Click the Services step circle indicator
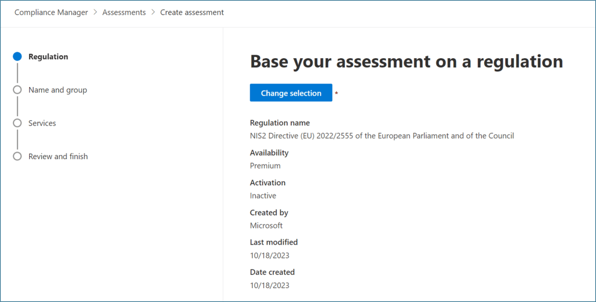 17,123
